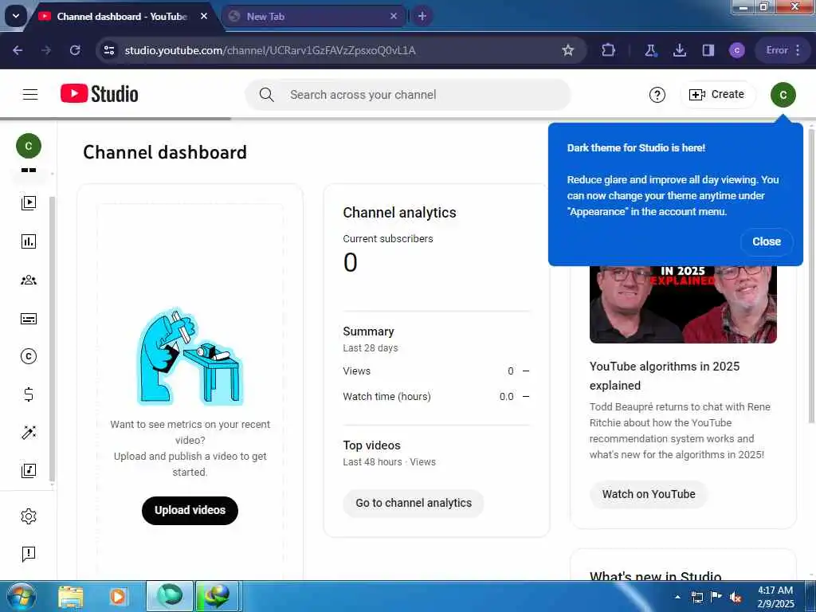Click Watch on YouTube button
The height and width of the screenshot is (612, 816).
click(x=649, y=494)
